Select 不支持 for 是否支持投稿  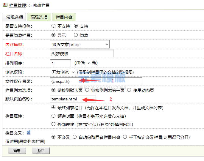[53, 26]
